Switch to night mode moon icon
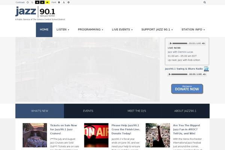The width and height of the screenshot is (225, 150). (x=32, y=2)
